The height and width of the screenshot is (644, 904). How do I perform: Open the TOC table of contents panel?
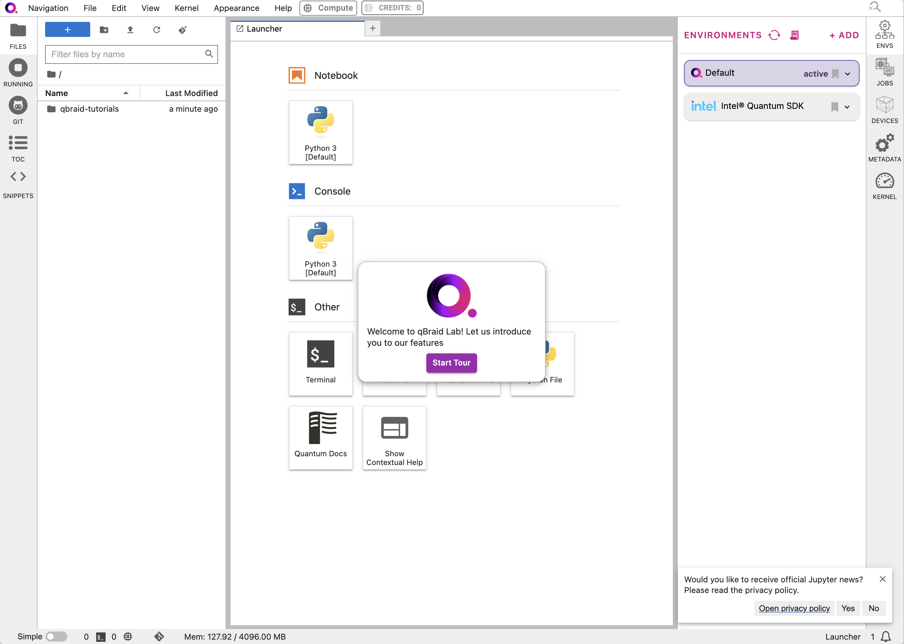[18, 148]
